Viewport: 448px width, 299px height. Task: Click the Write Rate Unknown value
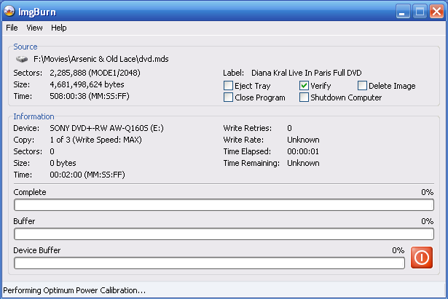click(304, 140)
